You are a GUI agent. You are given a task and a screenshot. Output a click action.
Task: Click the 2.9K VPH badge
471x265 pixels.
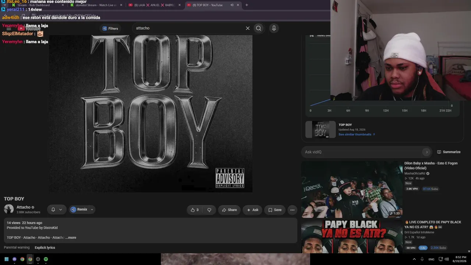click(412, 189)
